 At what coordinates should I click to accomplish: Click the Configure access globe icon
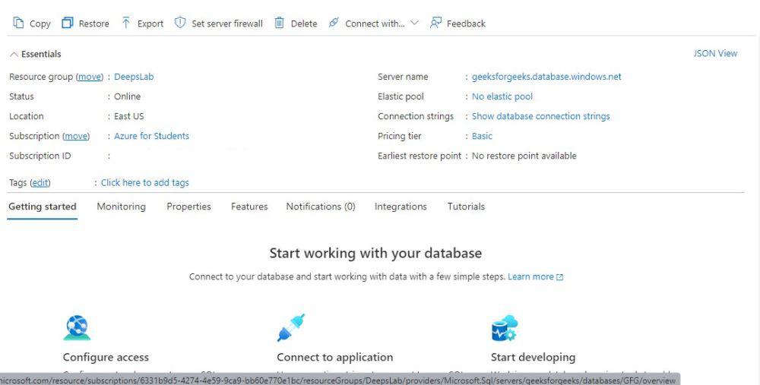[77, 329]
